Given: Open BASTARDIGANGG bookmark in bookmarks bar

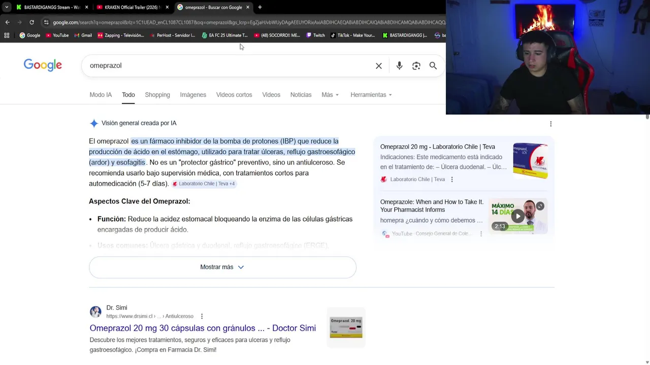Looking at the screenshot, I should pos(405,35).
